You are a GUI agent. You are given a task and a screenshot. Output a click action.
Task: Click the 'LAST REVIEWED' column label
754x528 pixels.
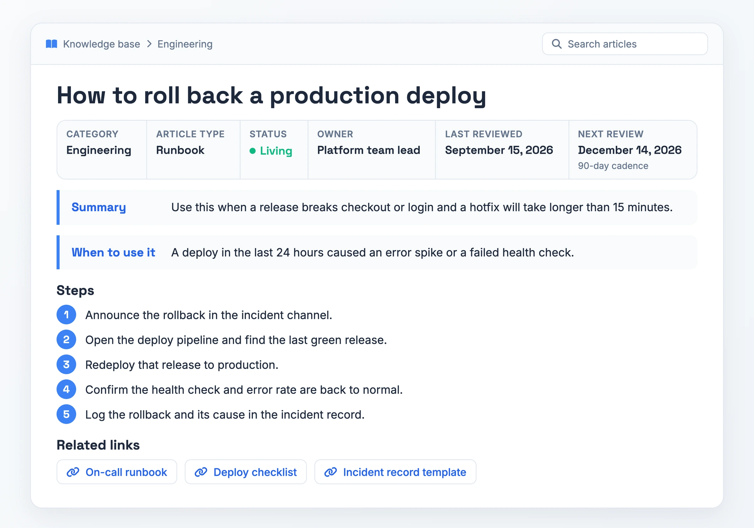(x=484, y=134)
